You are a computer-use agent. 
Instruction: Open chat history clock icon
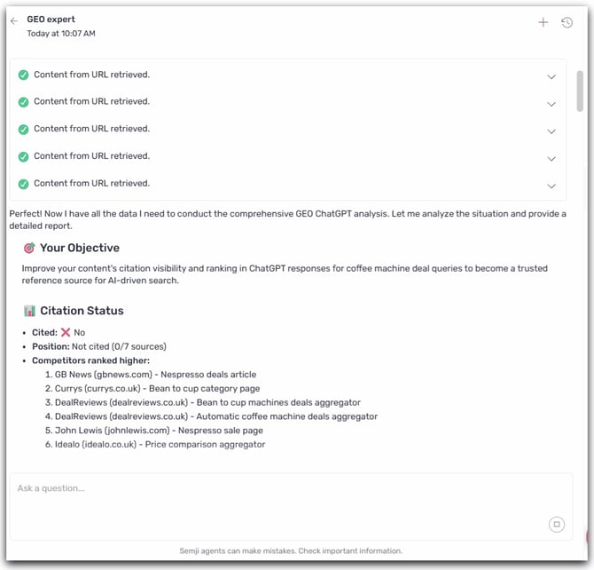pos(567,22)
